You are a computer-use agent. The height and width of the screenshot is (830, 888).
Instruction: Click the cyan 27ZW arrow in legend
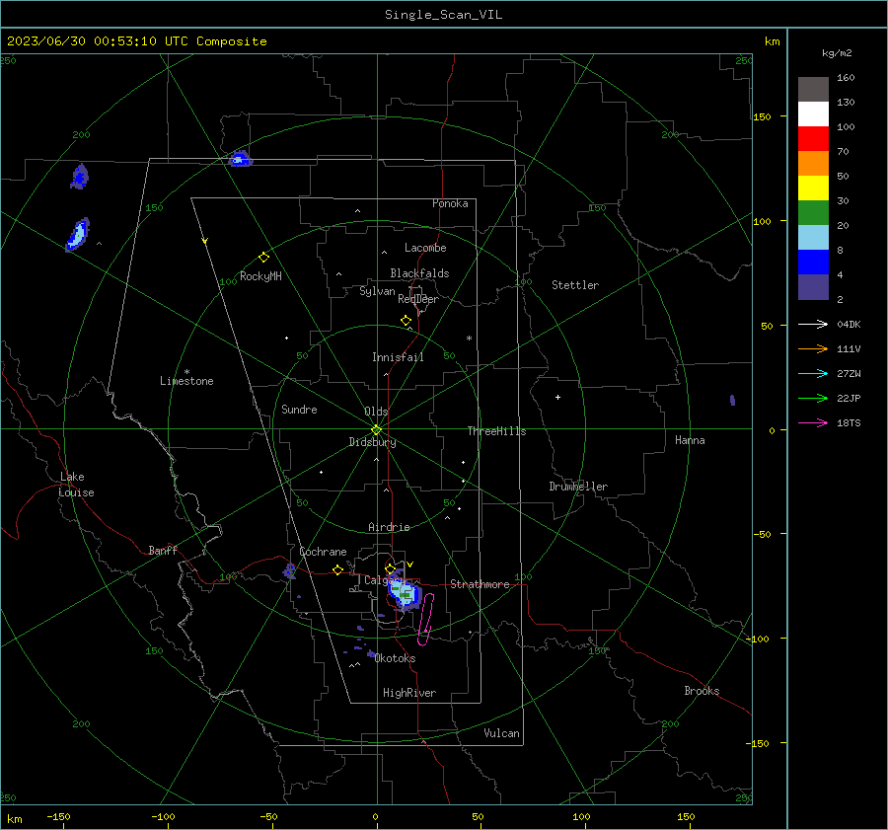point(813,373)
